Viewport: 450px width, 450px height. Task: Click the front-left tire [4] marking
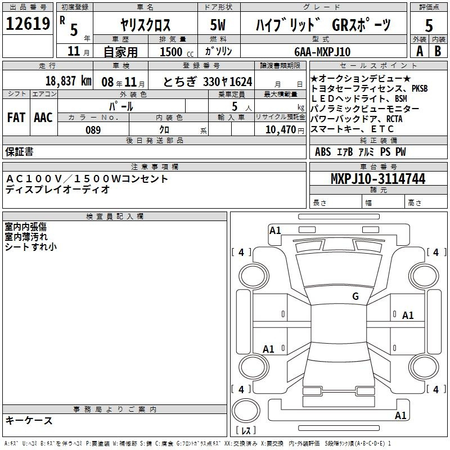241,253
